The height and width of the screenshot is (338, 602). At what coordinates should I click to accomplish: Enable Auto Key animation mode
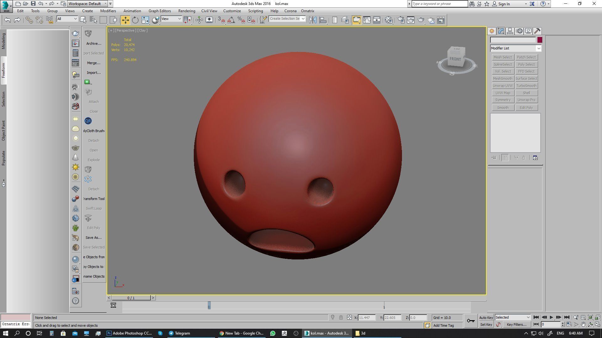pyautogui.click(x=486, y=317)
